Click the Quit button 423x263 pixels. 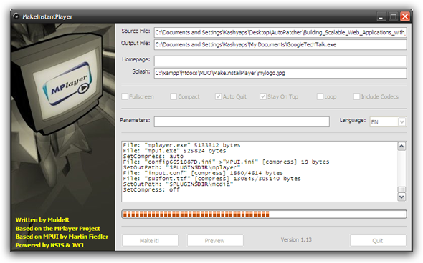pyautogui.click(x=378, y=240)
